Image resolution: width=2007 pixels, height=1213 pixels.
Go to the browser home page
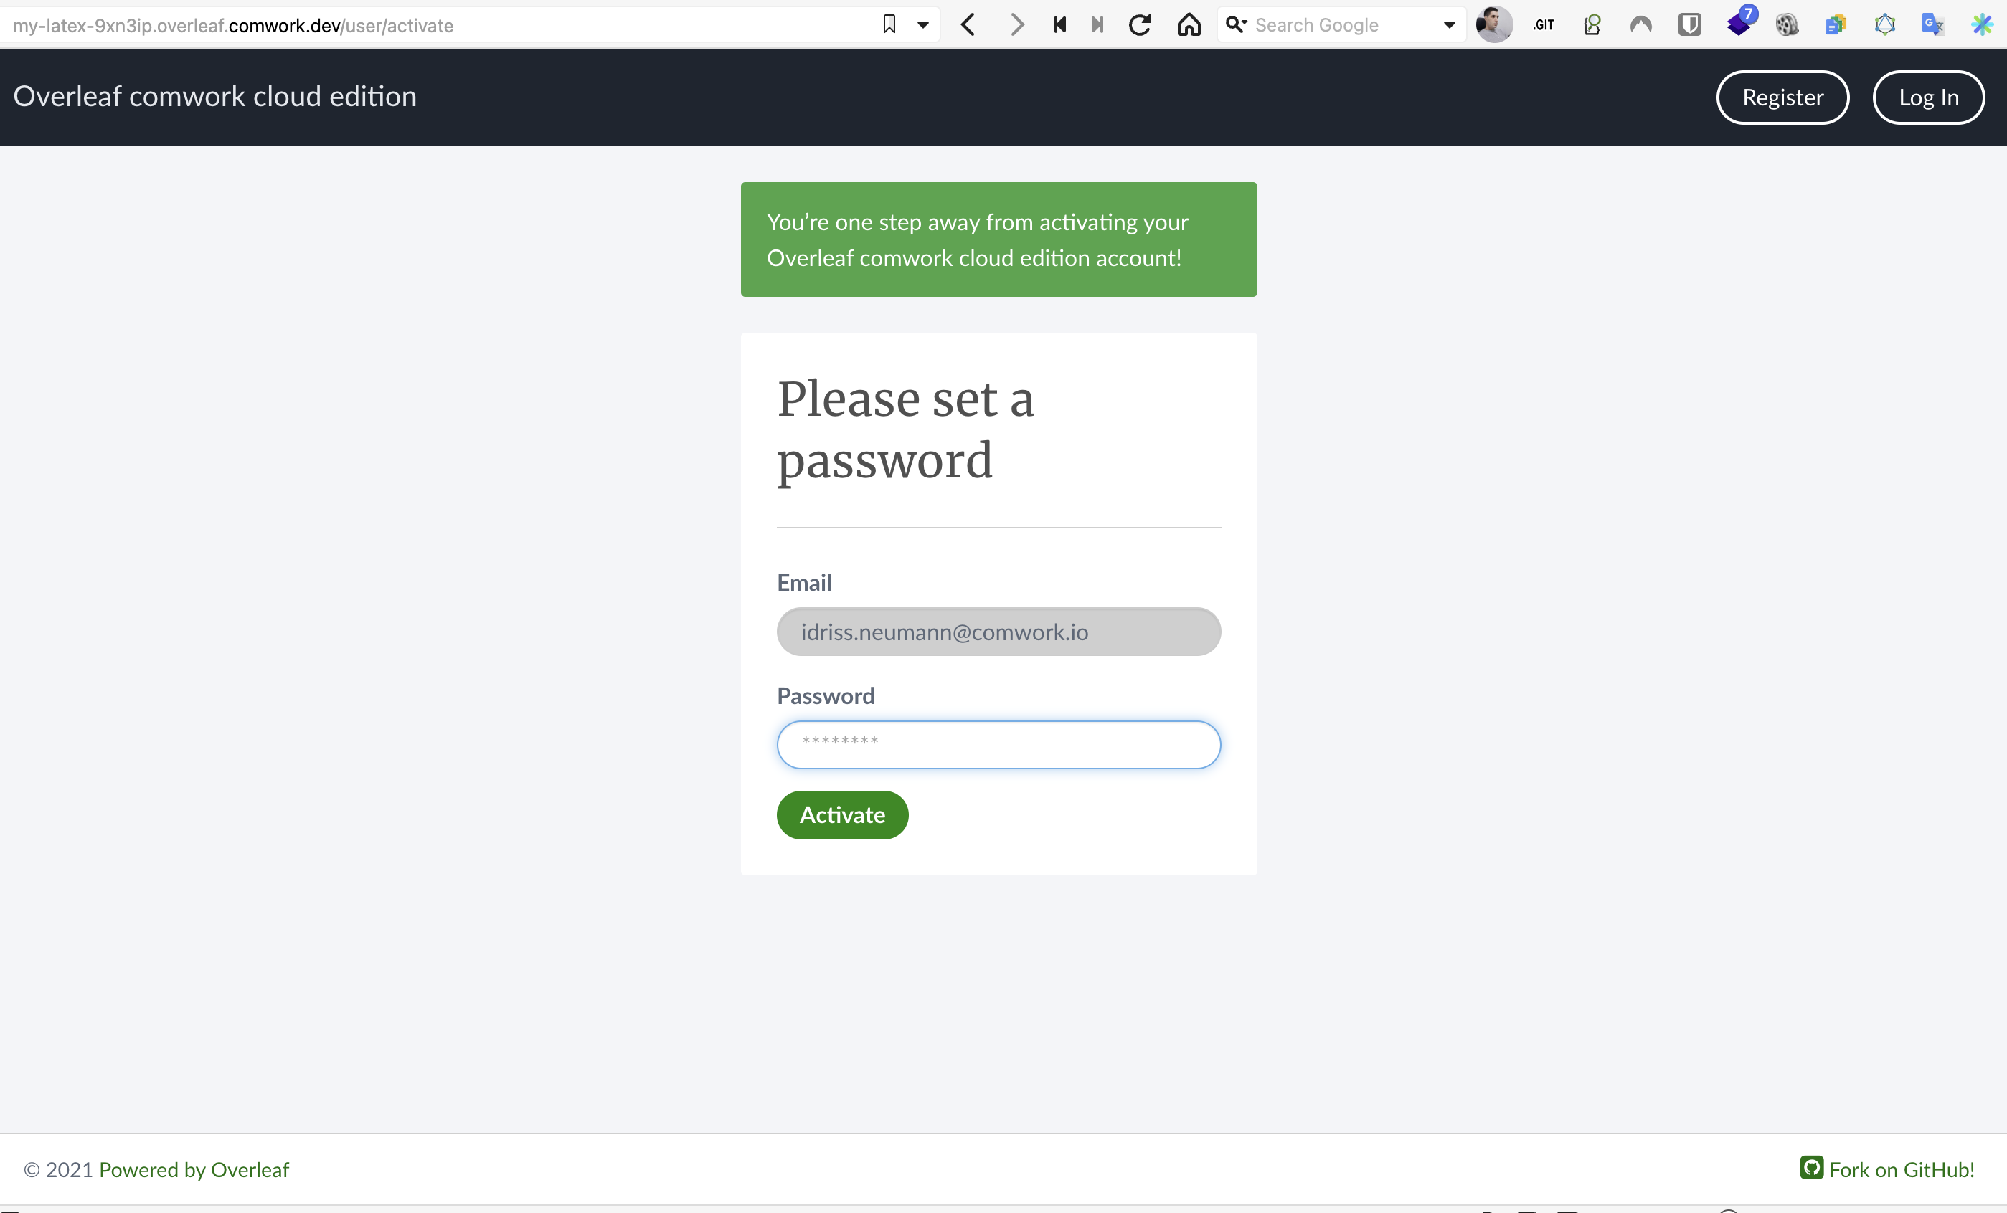1189,24
